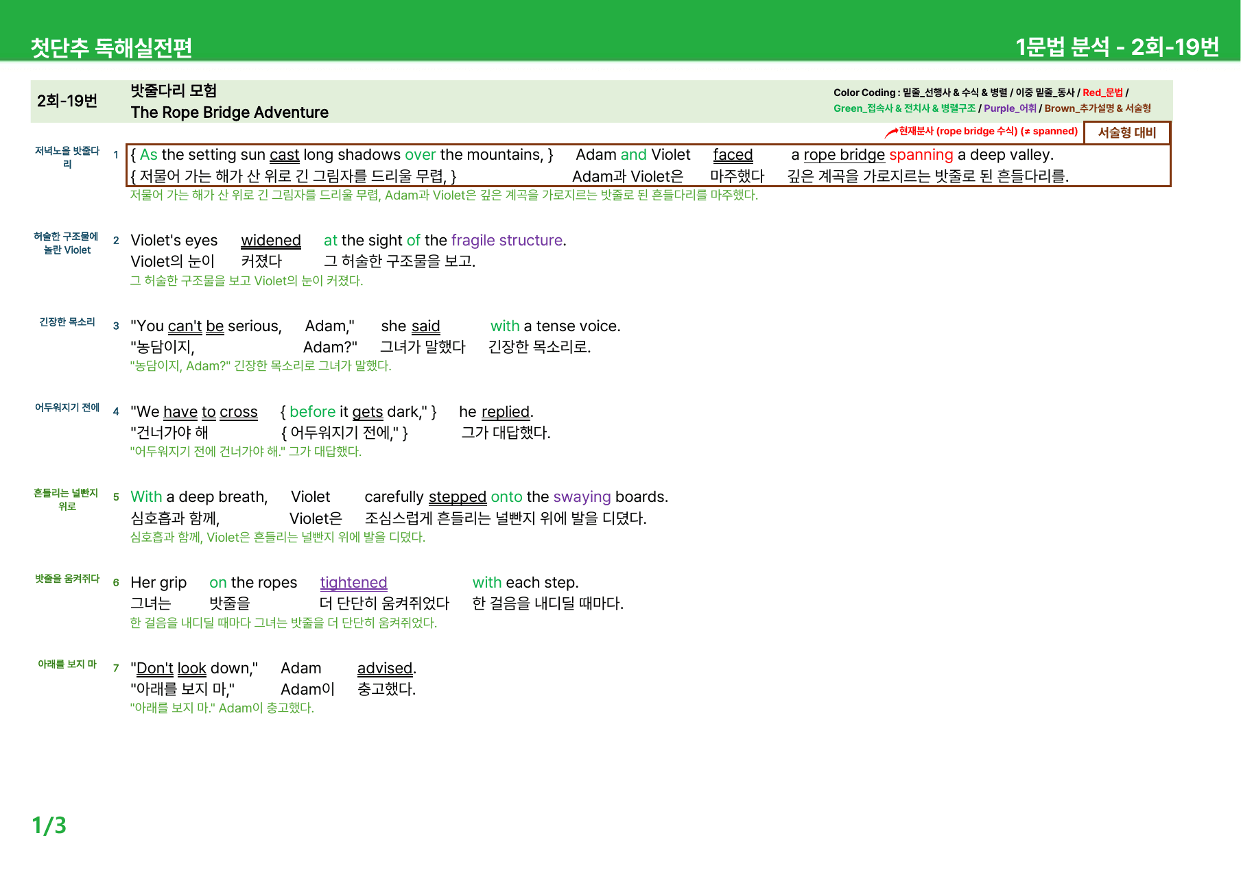Click the red note '현재분사 (rope bridge 수식)'
Image resolution: width=1241 pixels, height=877 pixels.
pyautogui.click(x=958, y=131)
